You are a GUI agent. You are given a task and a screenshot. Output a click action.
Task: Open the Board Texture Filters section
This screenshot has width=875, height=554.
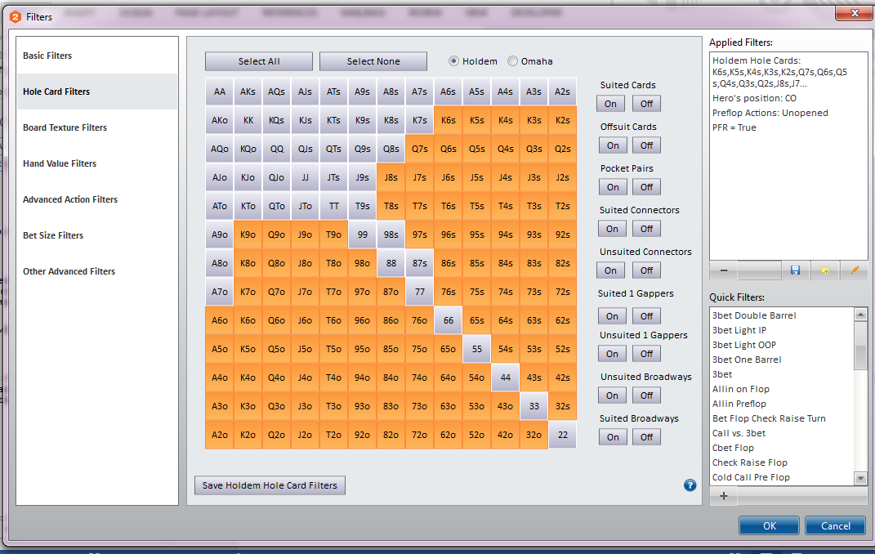point(97,127)
